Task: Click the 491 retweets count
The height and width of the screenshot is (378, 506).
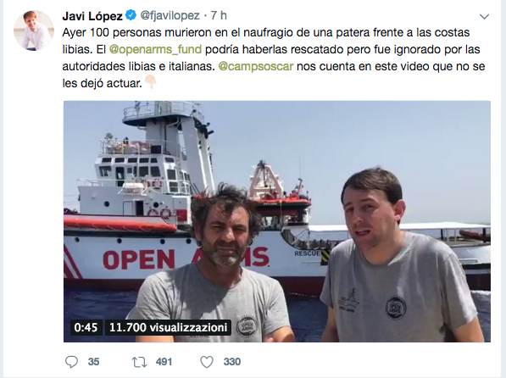Action: (x=164, y=362)
